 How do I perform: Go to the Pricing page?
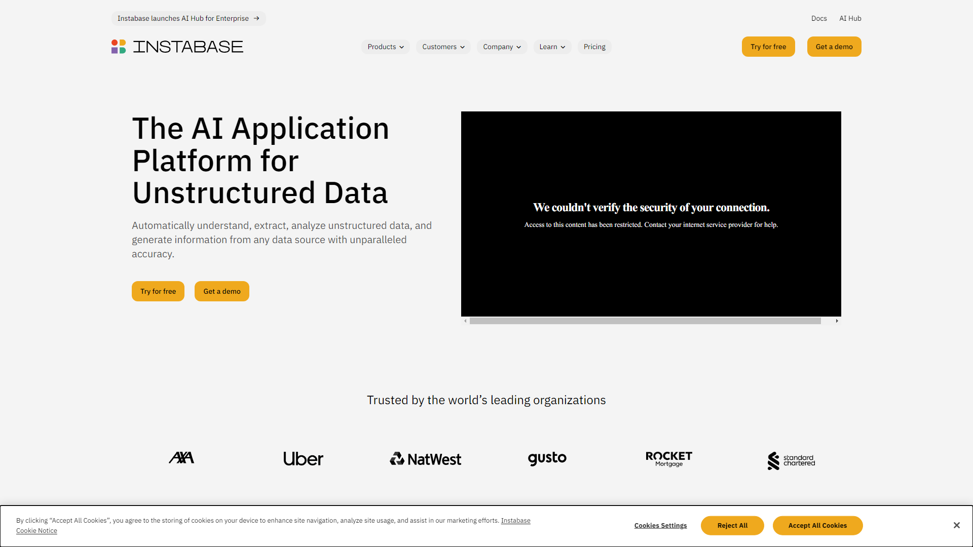pos(594,47)
